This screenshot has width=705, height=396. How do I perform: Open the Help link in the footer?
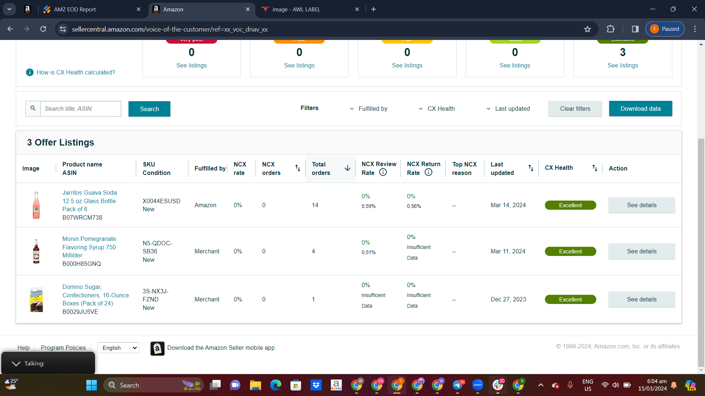point(23,348)
